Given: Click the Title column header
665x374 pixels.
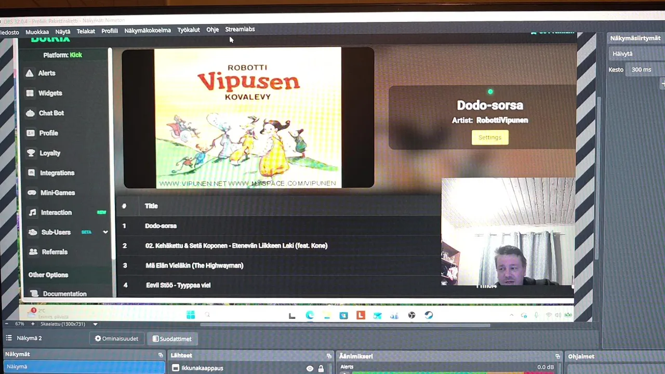Looking at the screenshot, I should point(151,206).
